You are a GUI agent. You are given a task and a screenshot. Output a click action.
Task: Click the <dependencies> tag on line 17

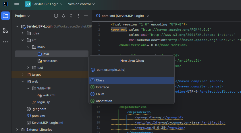pyautogui.click(x=133, y=107)
